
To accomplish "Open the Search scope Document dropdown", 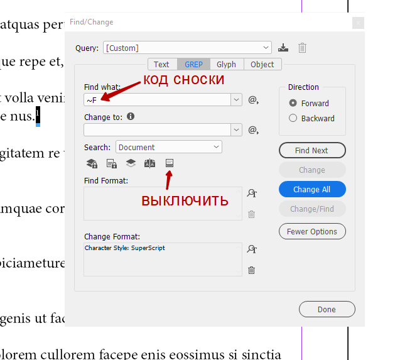I will [169, 147].
